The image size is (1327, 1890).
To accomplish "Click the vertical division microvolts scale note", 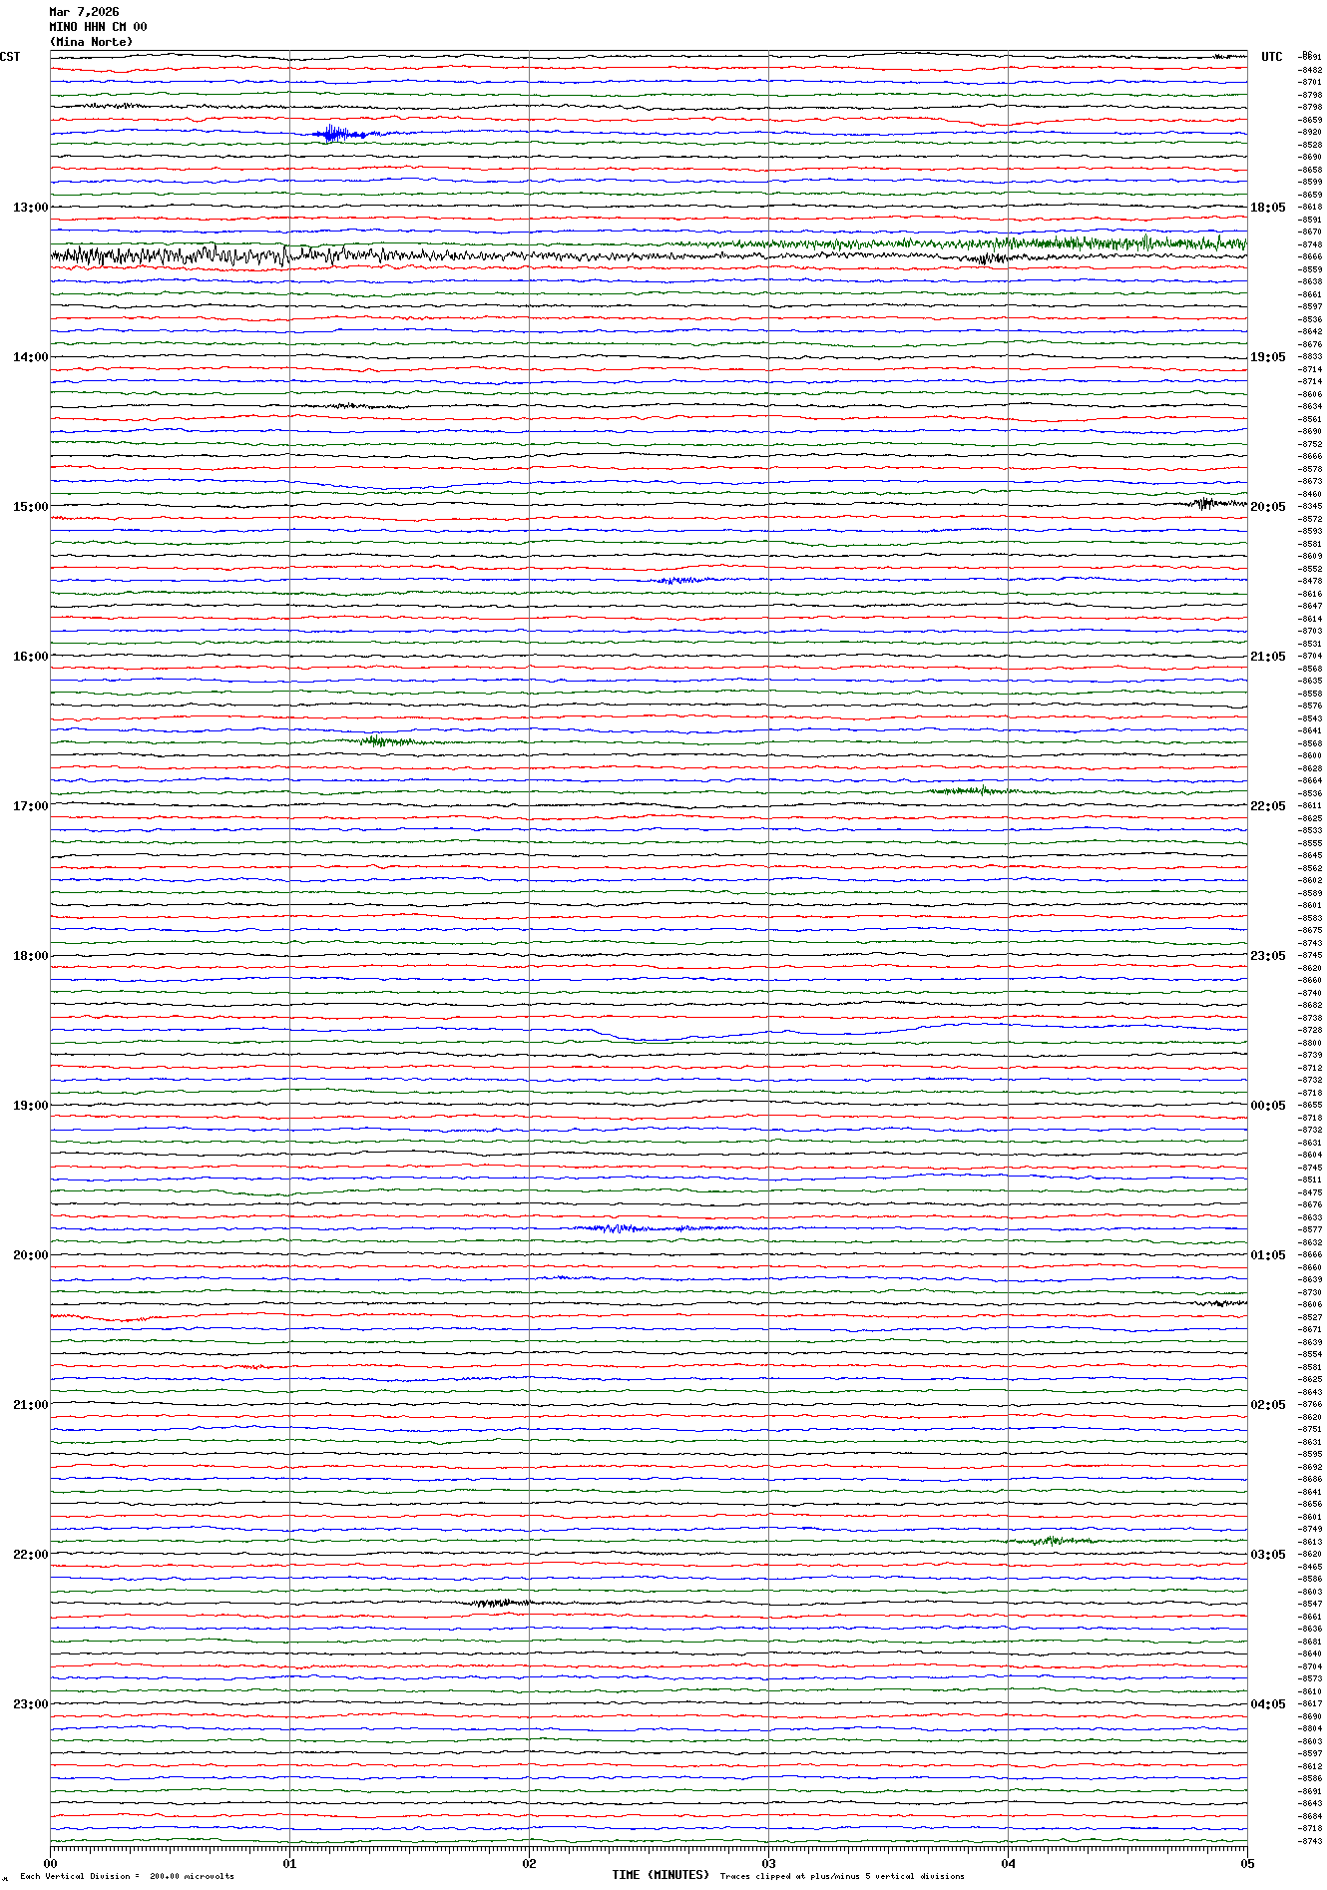I will (x=127, y=1876).
